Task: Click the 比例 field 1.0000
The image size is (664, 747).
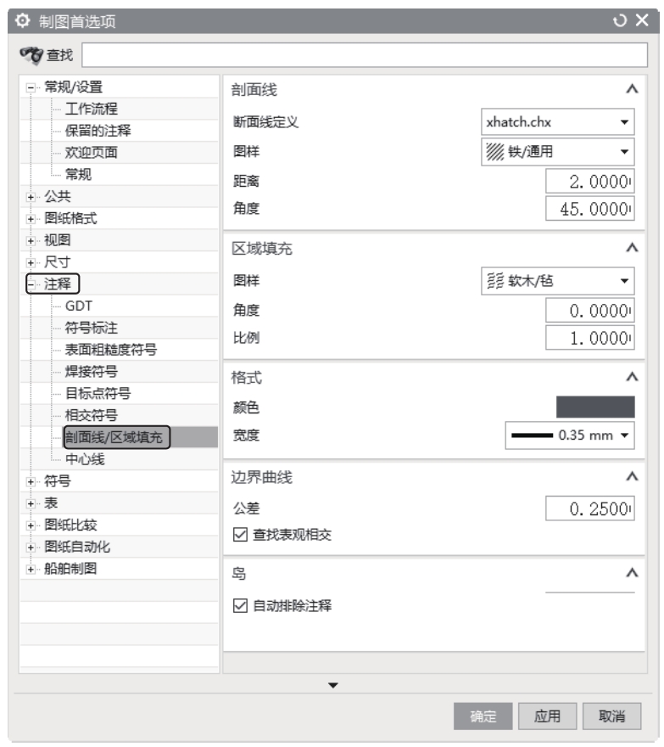Action: click(589, 338)
